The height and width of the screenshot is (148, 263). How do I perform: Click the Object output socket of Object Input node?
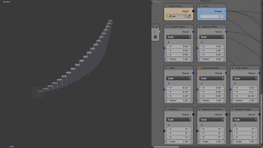(193, 11)
